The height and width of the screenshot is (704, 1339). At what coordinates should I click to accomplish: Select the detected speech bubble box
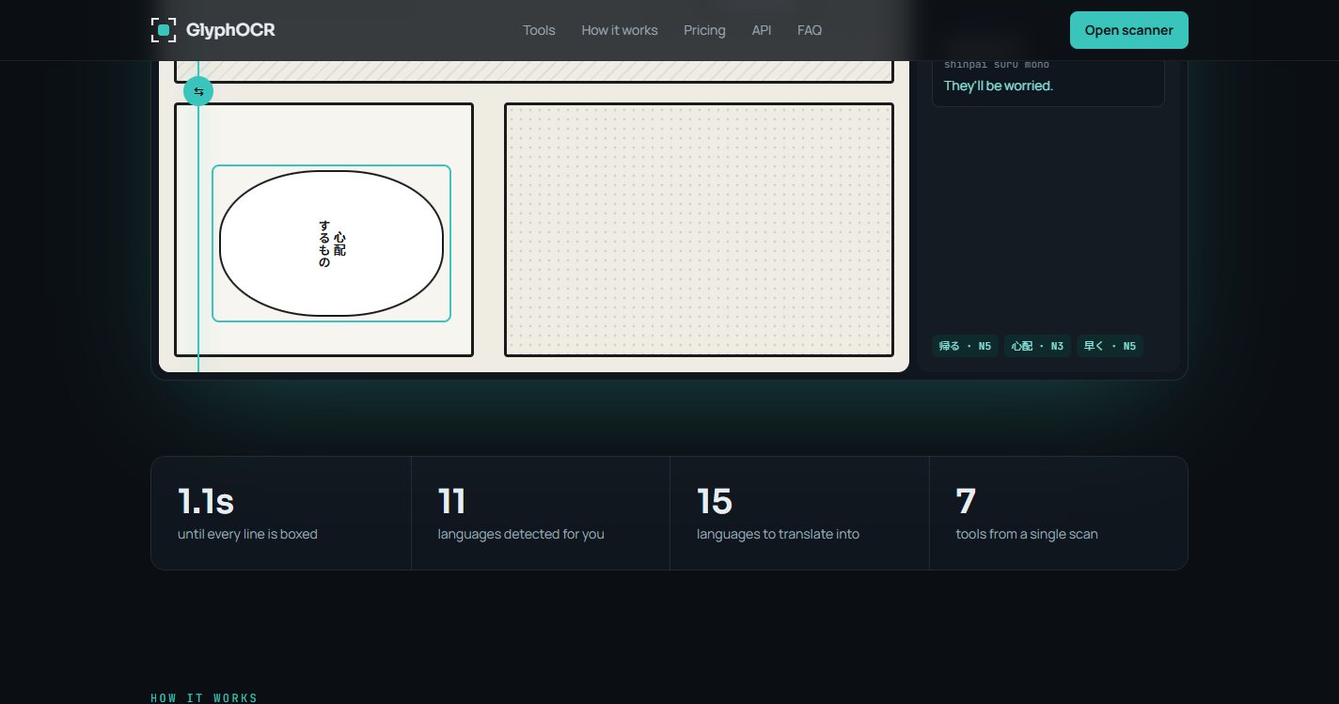pyautogui.click(x=331, y=243)
